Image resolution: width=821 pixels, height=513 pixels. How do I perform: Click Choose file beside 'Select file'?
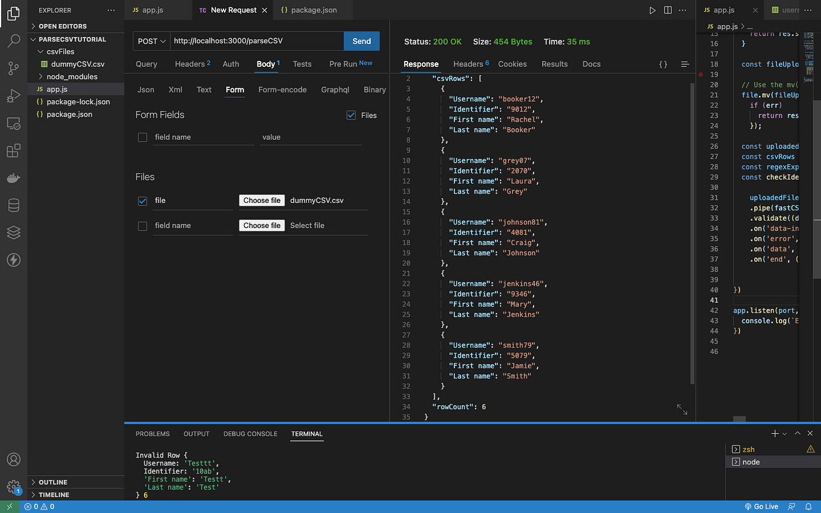(262, 226)
